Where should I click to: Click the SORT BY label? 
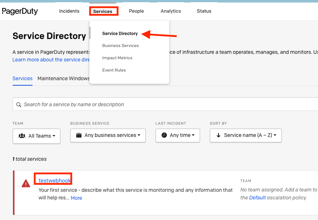click(218, 124)
